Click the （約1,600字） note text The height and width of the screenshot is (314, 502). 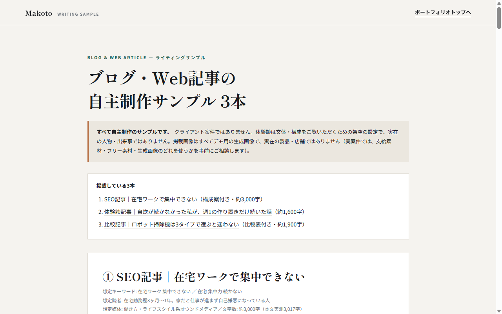click(x=290, y=212)
